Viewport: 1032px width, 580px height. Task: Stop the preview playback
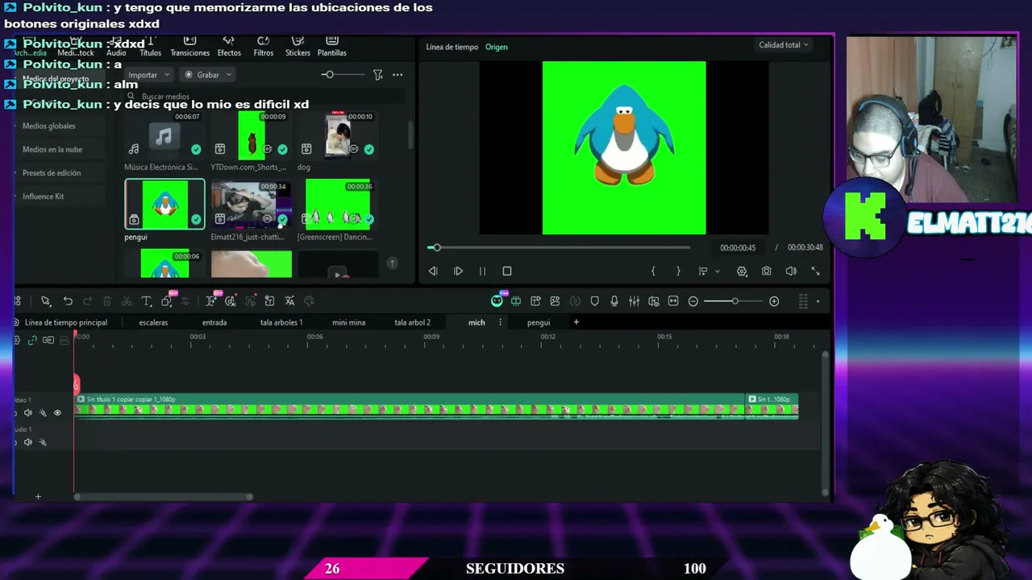tap(507, 271)
